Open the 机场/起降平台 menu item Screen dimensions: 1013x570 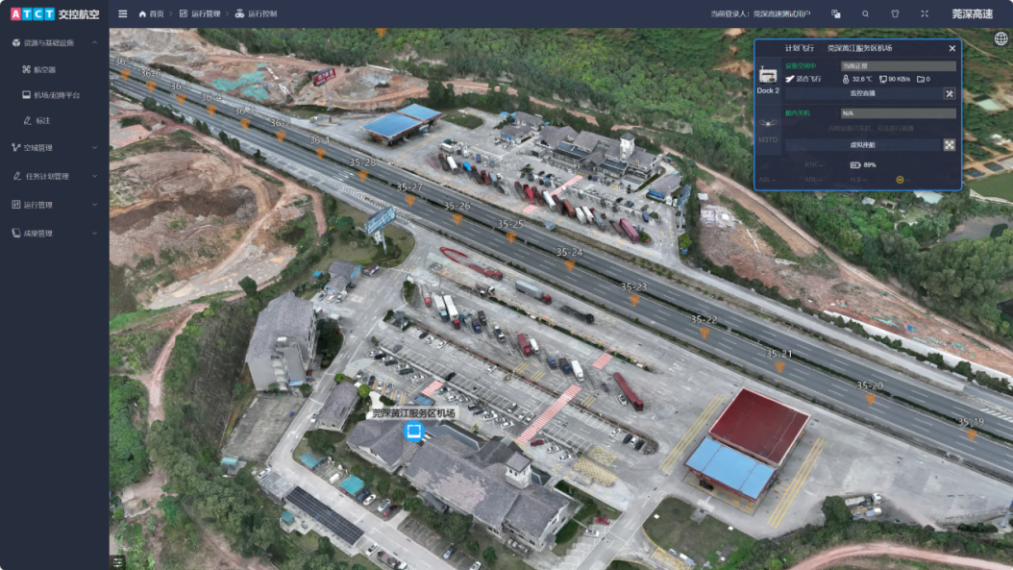57,95
